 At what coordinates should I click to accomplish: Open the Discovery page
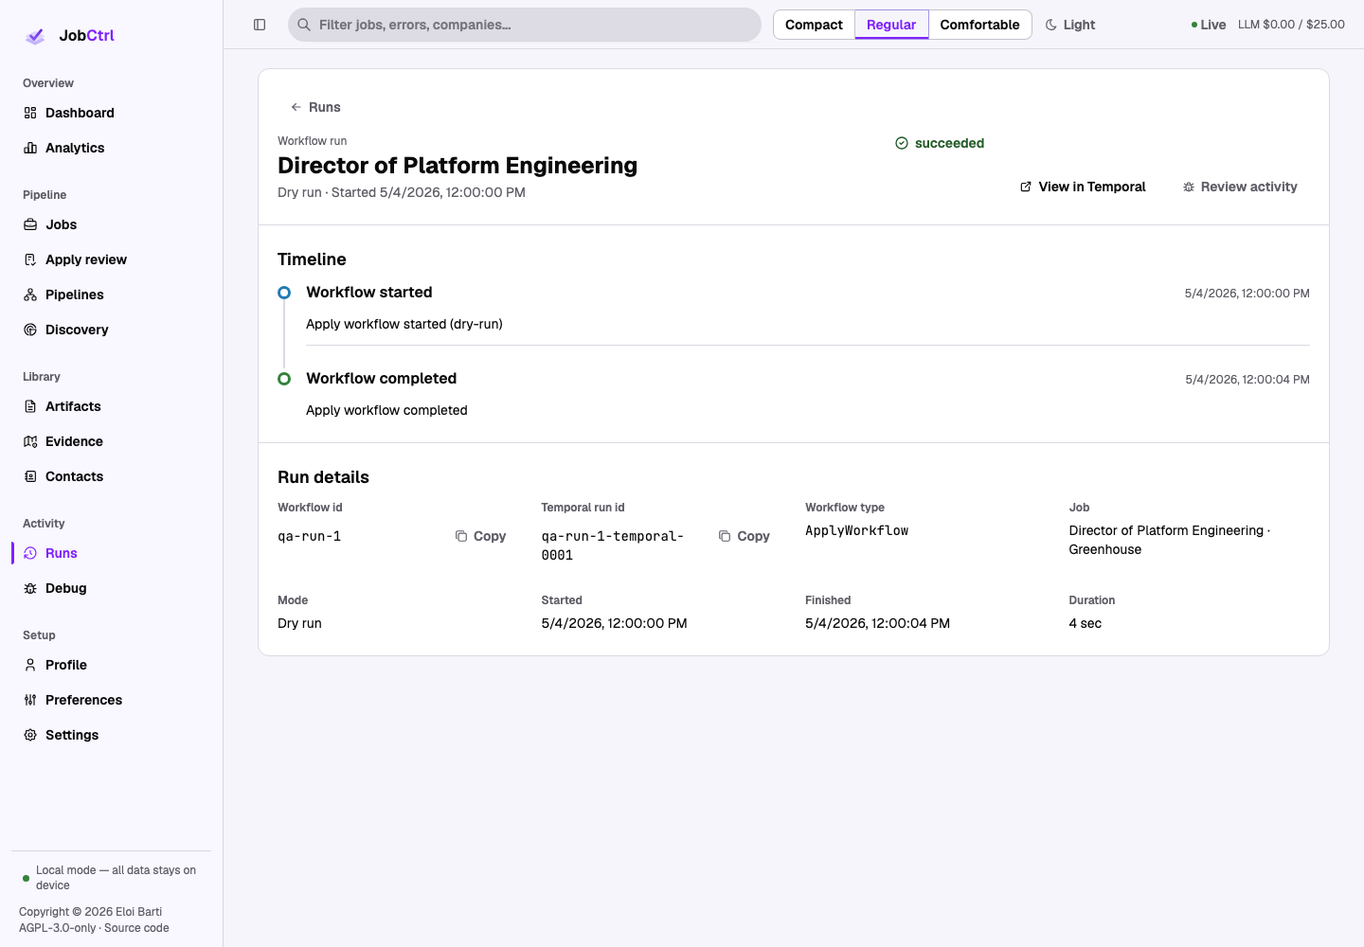[111, 330]
